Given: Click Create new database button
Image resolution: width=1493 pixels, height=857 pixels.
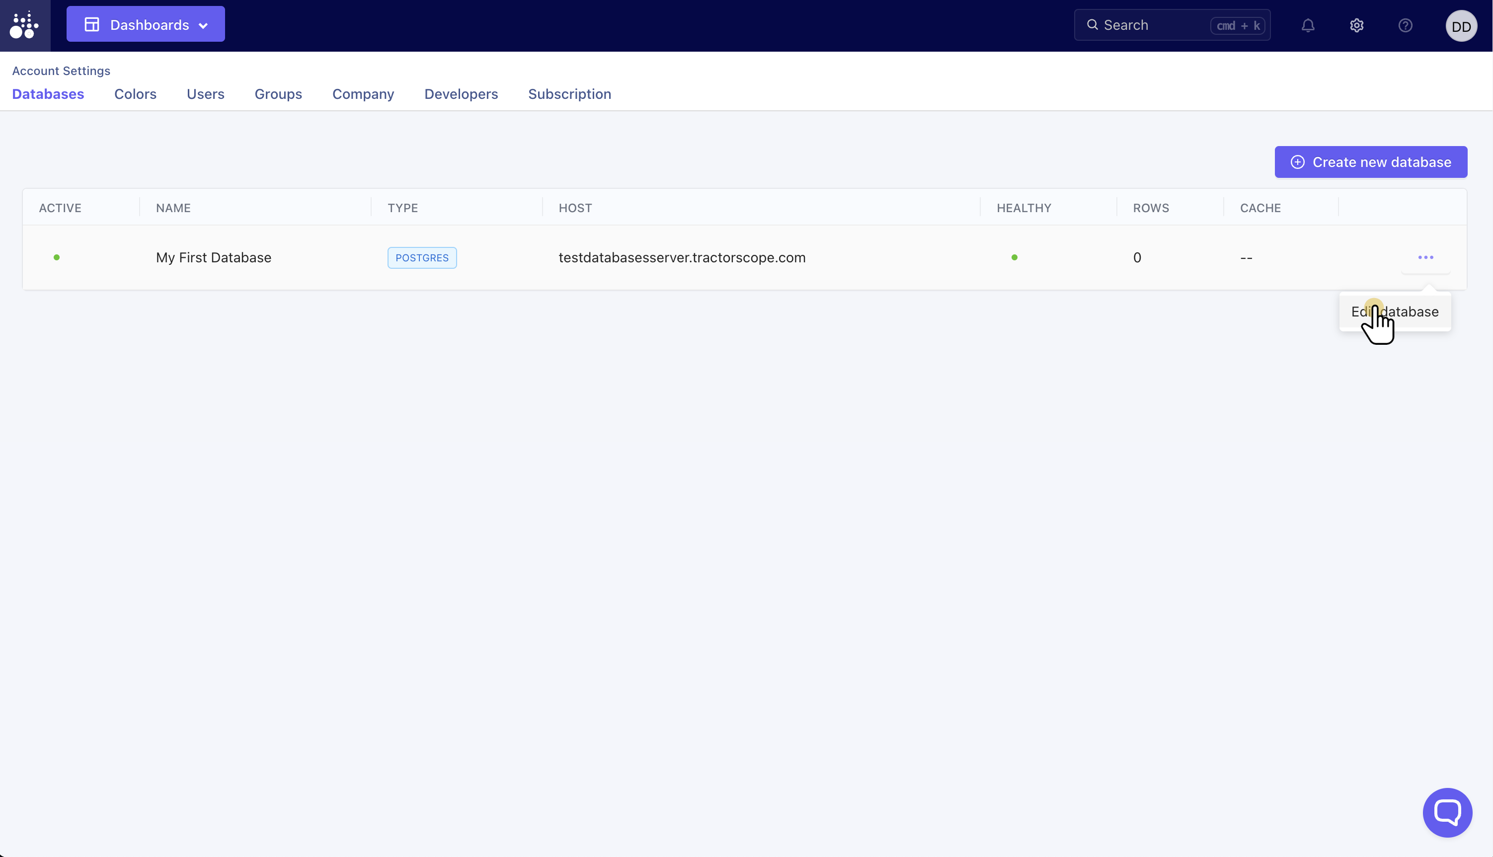Looking at the screenshot, I should coord(1371,162).
